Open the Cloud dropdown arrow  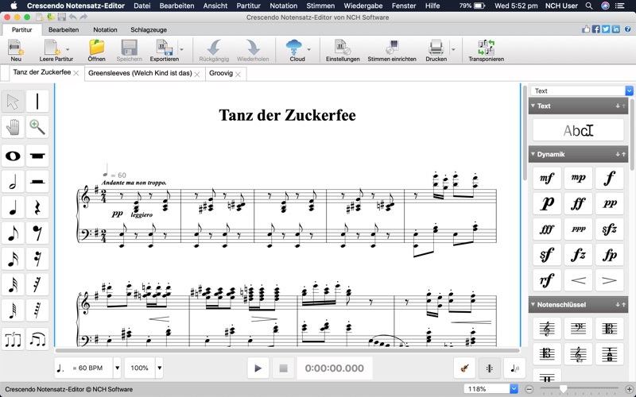(309, 49)
